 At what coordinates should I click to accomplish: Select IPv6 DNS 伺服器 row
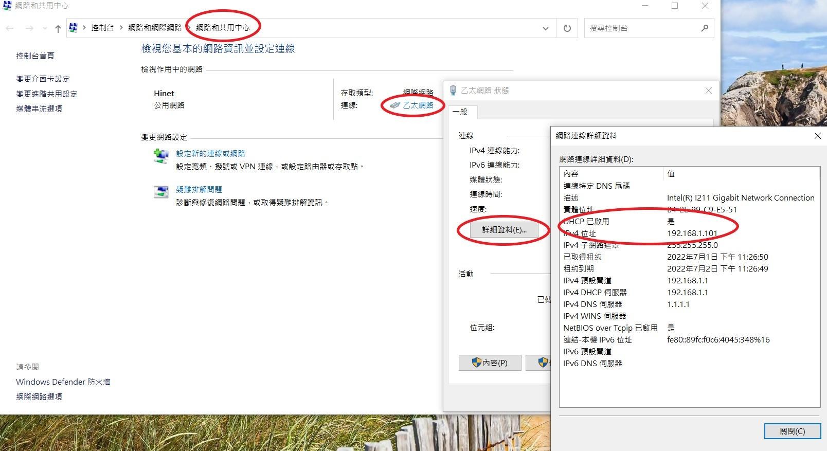tap(689, 363)
